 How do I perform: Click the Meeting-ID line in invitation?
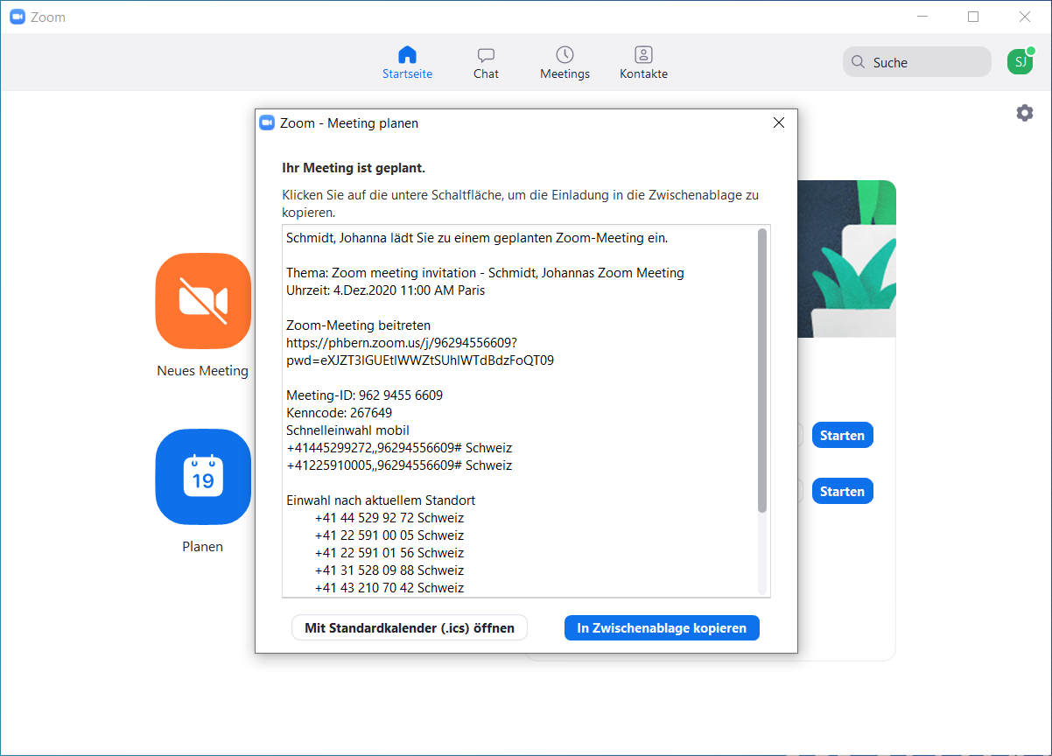(x=364, y=395)
